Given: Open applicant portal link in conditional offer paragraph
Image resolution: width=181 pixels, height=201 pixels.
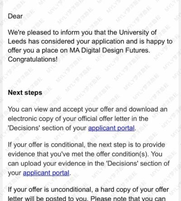Looking at the screenshot, I should coord(46,173).
